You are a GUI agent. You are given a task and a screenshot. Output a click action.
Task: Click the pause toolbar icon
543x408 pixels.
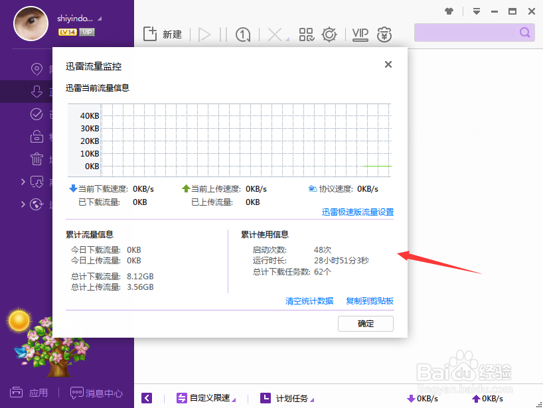(223, 34)
